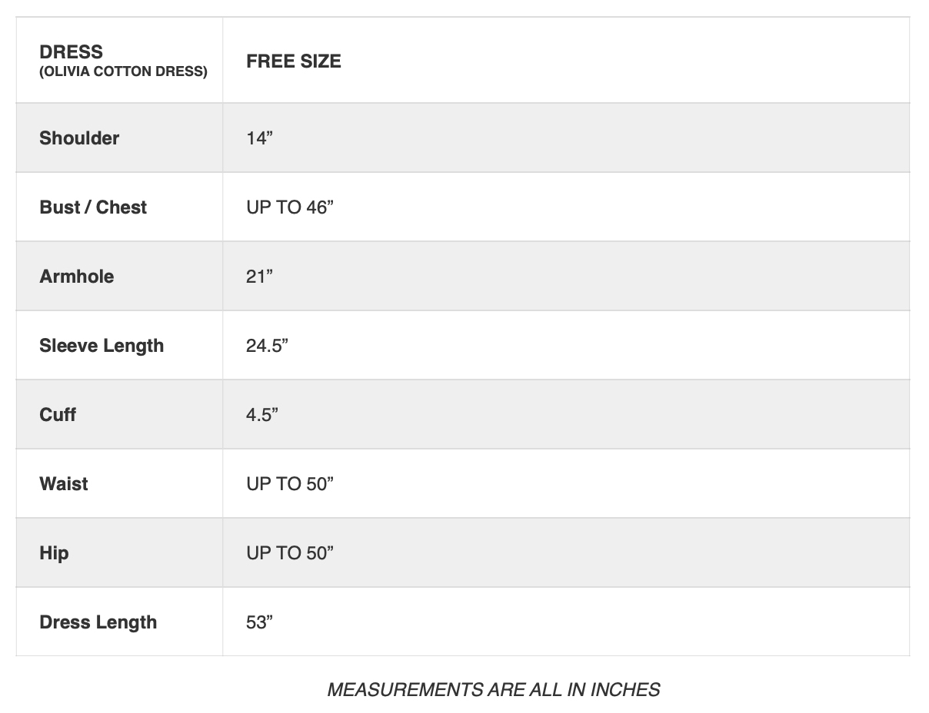
Task: Select the Armhole row label
Action: [76, 277]
